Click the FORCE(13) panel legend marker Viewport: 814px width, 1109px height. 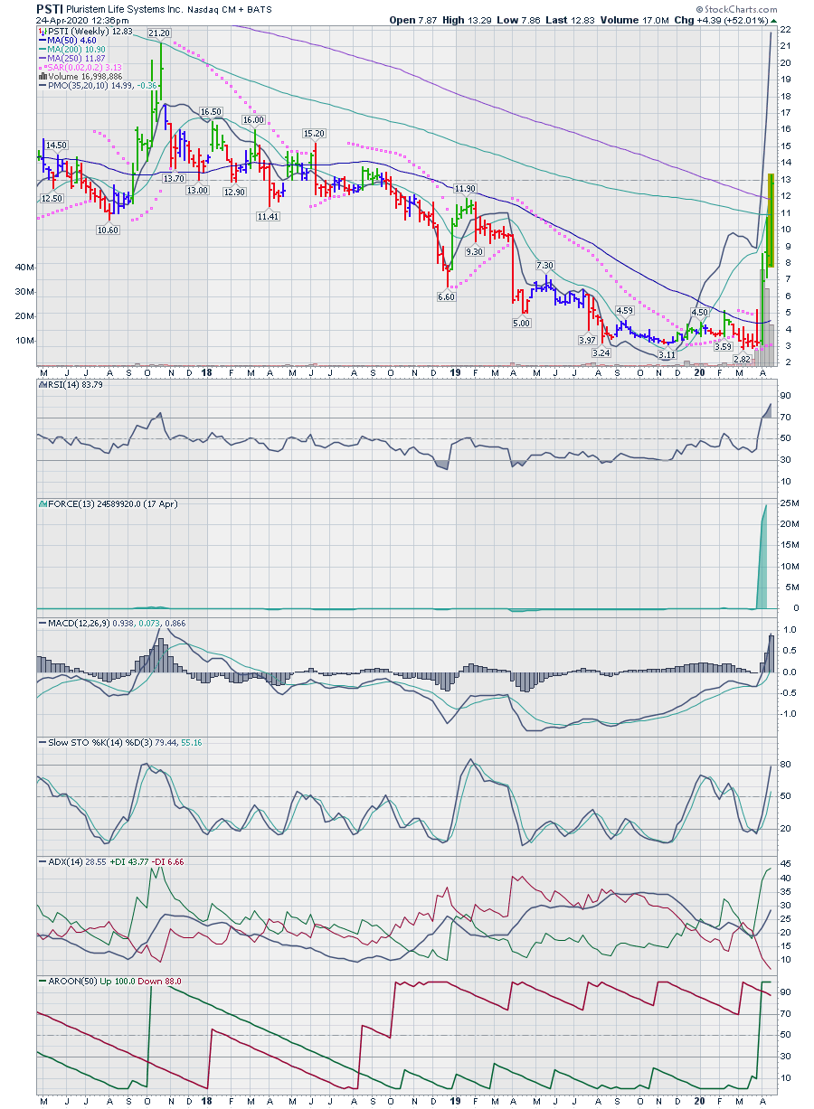41,503
